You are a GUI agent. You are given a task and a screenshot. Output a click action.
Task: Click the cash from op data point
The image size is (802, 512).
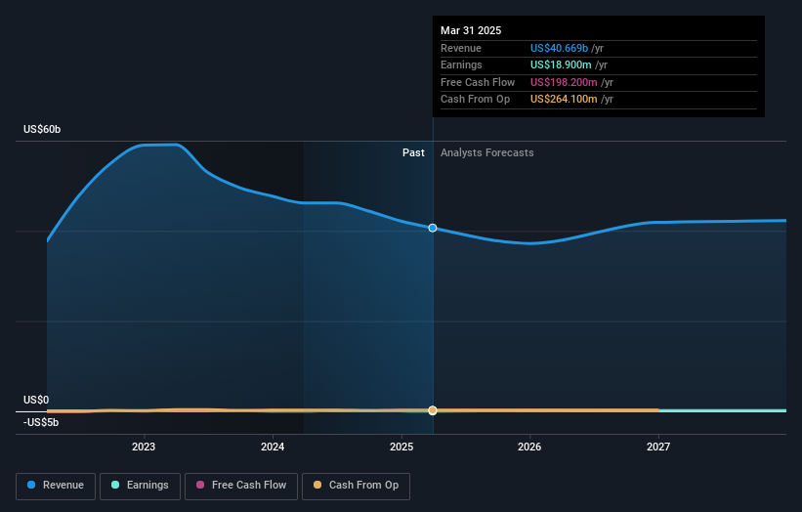433,410
